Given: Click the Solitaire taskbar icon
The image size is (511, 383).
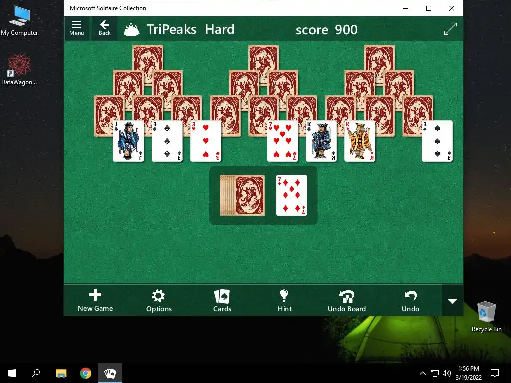Looking at the screenshot, I should [x=110, y=373].
